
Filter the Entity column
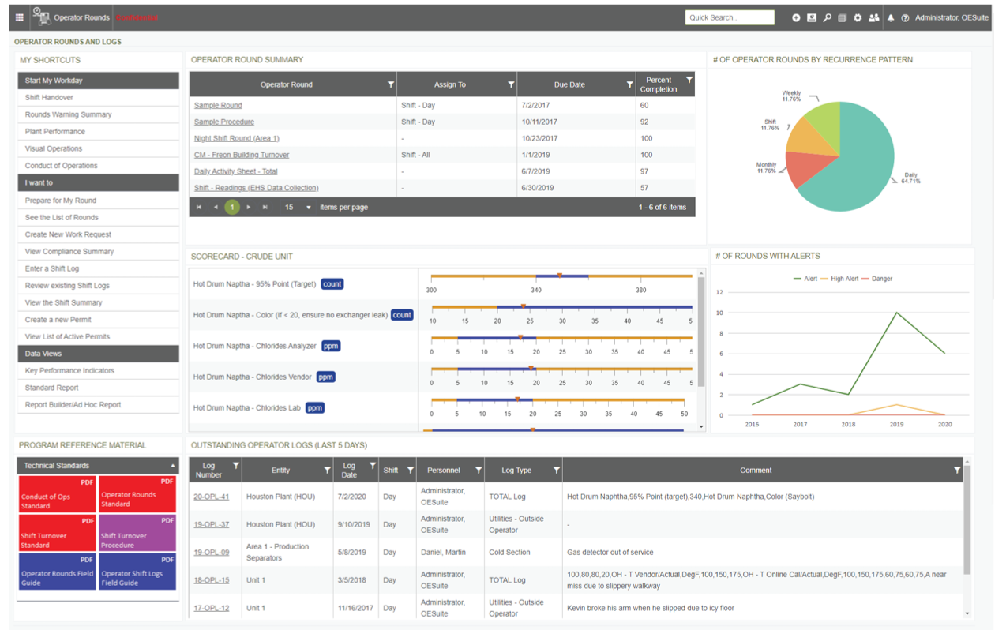pos(327,471)
